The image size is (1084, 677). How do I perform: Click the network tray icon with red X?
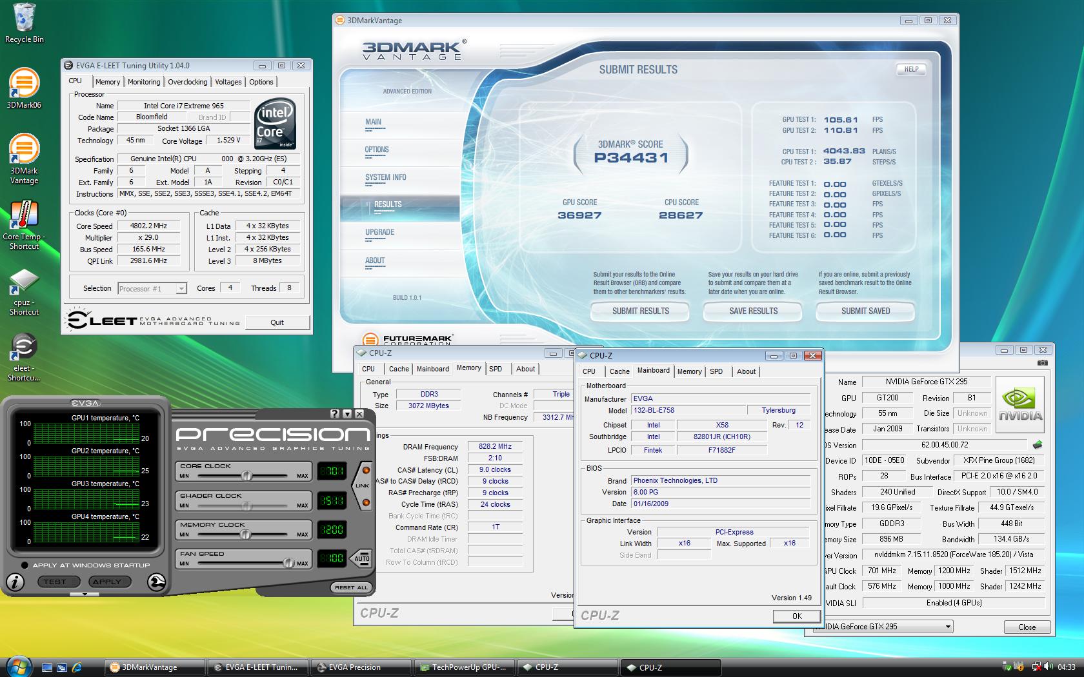[x=1038, y=667]
